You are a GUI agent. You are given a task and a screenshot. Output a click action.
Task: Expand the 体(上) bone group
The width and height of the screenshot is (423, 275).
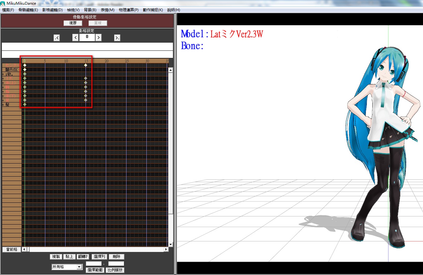(3, 83)
